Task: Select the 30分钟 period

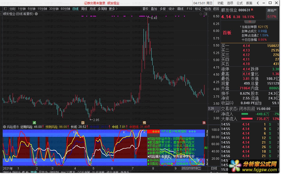Action: click(x=54, y=9)
